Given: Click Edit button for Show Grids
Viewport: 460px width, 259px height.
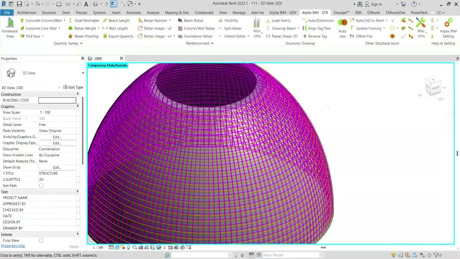Looking at the screenshot, I should pyautogui.click(x=57, y=168).
